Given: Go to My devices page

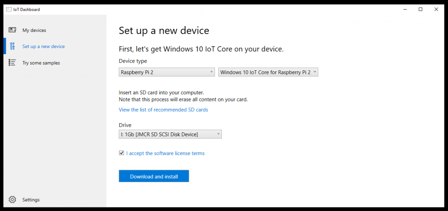Looking at the screenshot, I should tap(34, 30).
